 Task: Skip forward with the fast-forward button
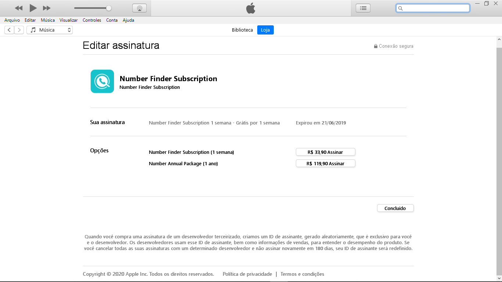point(47,8)
